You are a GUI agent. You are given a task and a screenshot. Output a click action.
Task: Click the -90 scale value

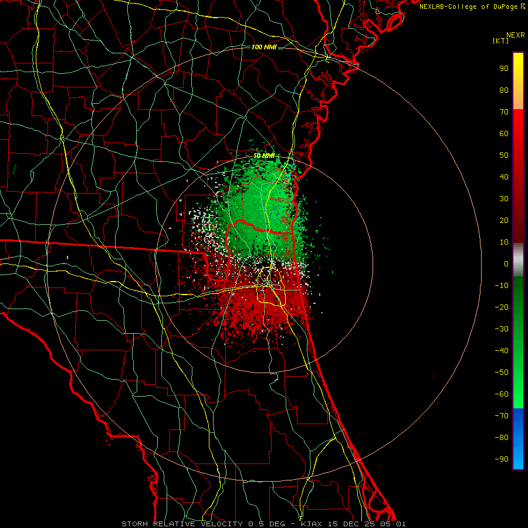[x=502, y=459]
